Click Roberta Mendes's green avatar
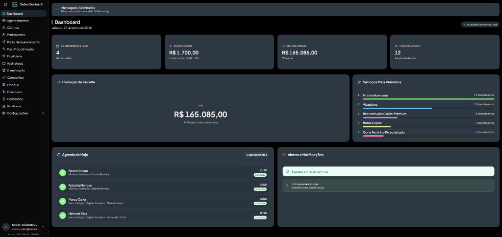 coord(62,187)
